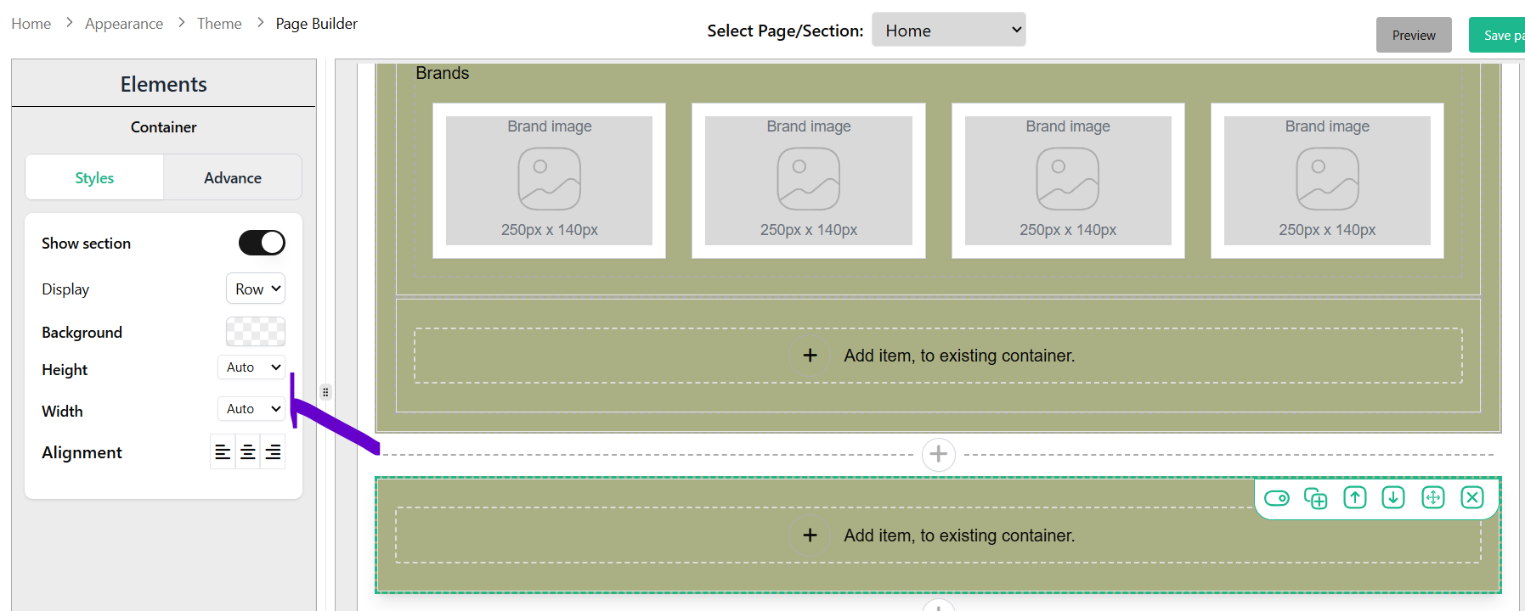Viewport: 1525px width, 611px height.
Task: Delete selected container with X icon
Action: pyautogui.click(x=1472, y=497)
